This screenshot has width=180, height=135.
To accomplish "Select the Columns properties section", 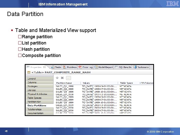I will [40, 82].
